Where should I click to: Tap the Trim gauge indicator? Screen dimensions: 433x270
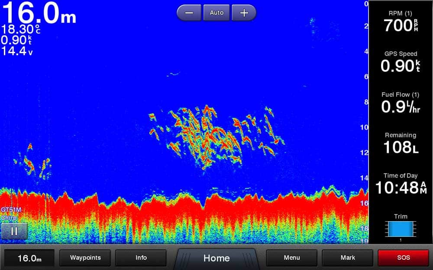[x=401, y=228]
